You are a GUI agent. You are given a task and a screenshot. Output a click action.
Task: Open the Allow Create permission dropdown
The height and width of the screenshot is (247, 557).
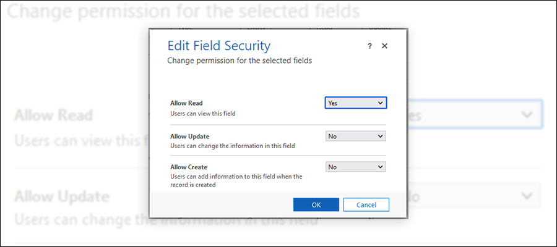[356, 167]
